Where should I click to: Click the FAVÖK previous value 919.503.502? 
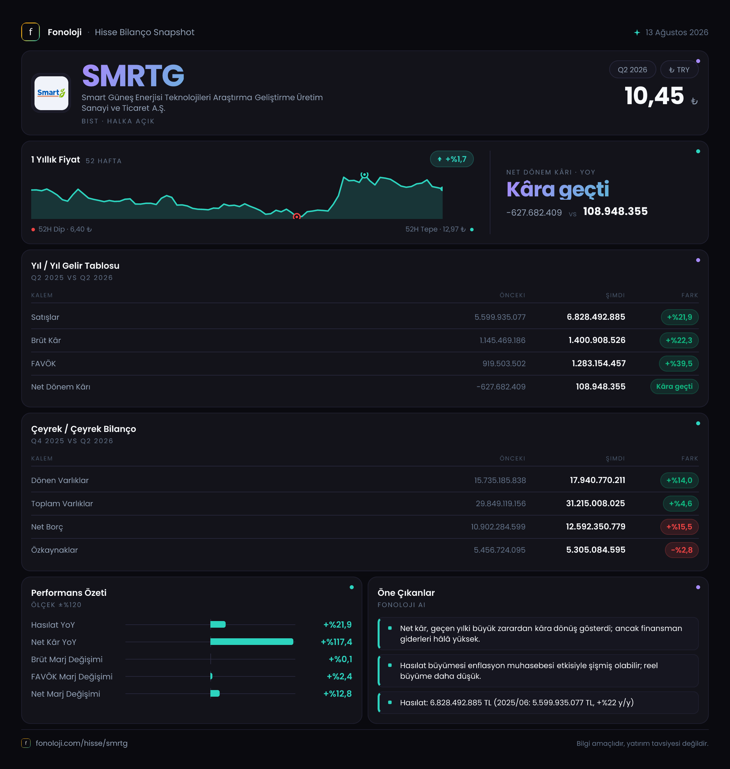[504, 364]
